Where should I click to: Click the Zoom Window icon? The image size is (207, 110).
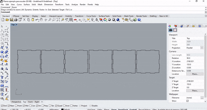(54, 20)
